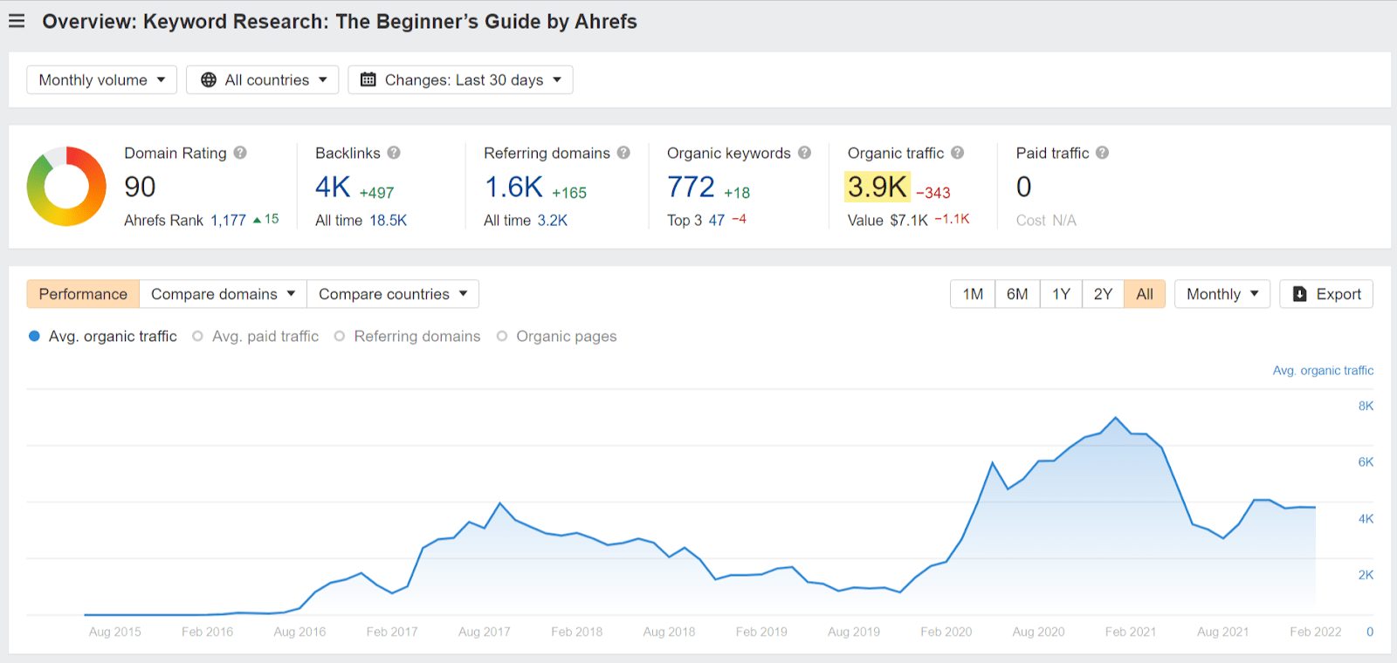Expand the Compare domains dropdown
Screen dimensions: 1397x663
pos(224,294)
